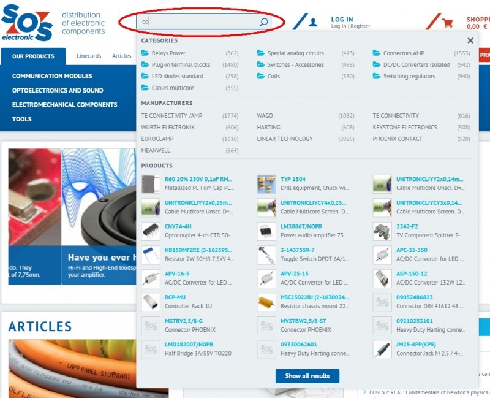
Task: Select the OUR PRODUCTS tab
Action: pyautogui.click(x=33, y=56)
